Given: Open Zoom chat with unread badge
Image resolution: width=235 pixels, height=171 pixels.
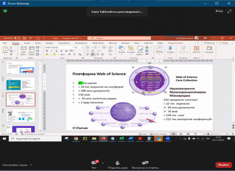Looking at the screenshot, I should (x=94, y=163).
